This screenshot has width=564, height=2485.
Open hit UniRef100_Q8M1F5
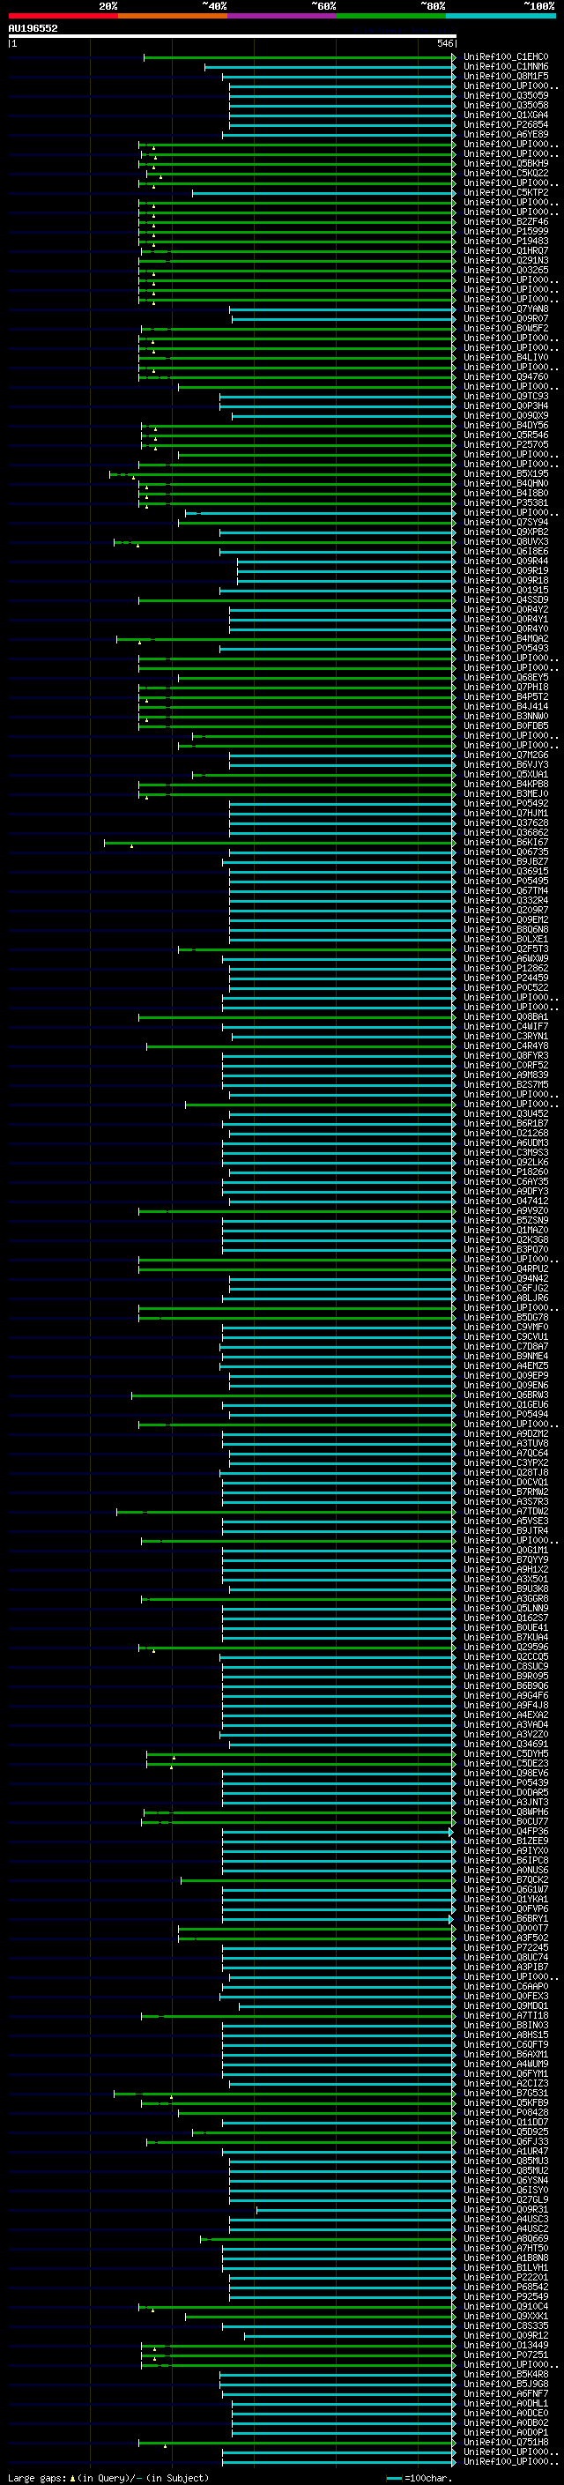pos(506,76)
